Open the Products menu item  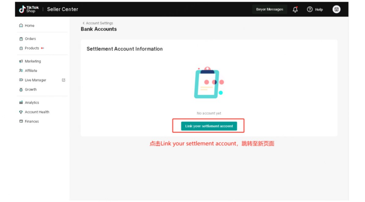click(32, 48)
